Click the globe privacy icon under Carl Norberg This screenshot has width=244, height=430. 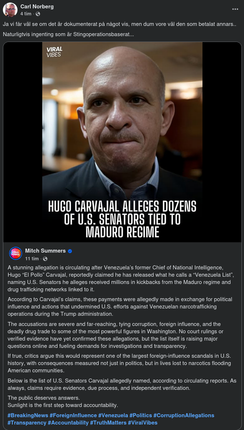(x=38, y=14)
